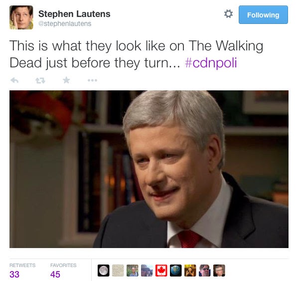The height and width of the screenshot is (281, 302).
Task: Open Stephen Lautens profile picture
Action: pyautogui.click(x=21, y=17)
